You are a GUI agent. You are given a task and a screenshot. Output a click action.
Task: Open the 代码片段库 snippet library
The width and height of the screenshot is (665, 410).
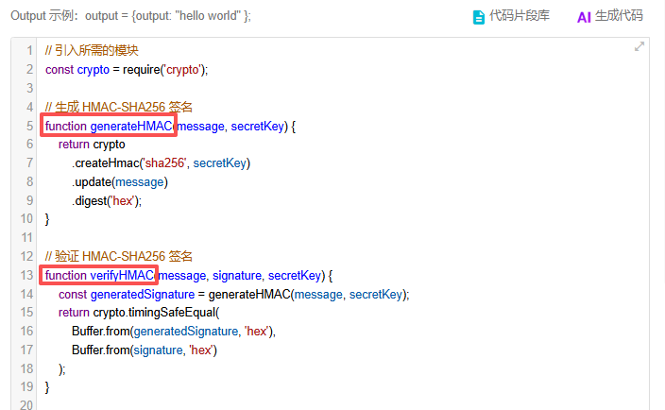[519, 17]
